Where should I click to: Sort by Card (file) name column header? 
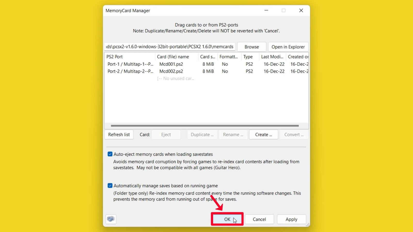[176, 57]
